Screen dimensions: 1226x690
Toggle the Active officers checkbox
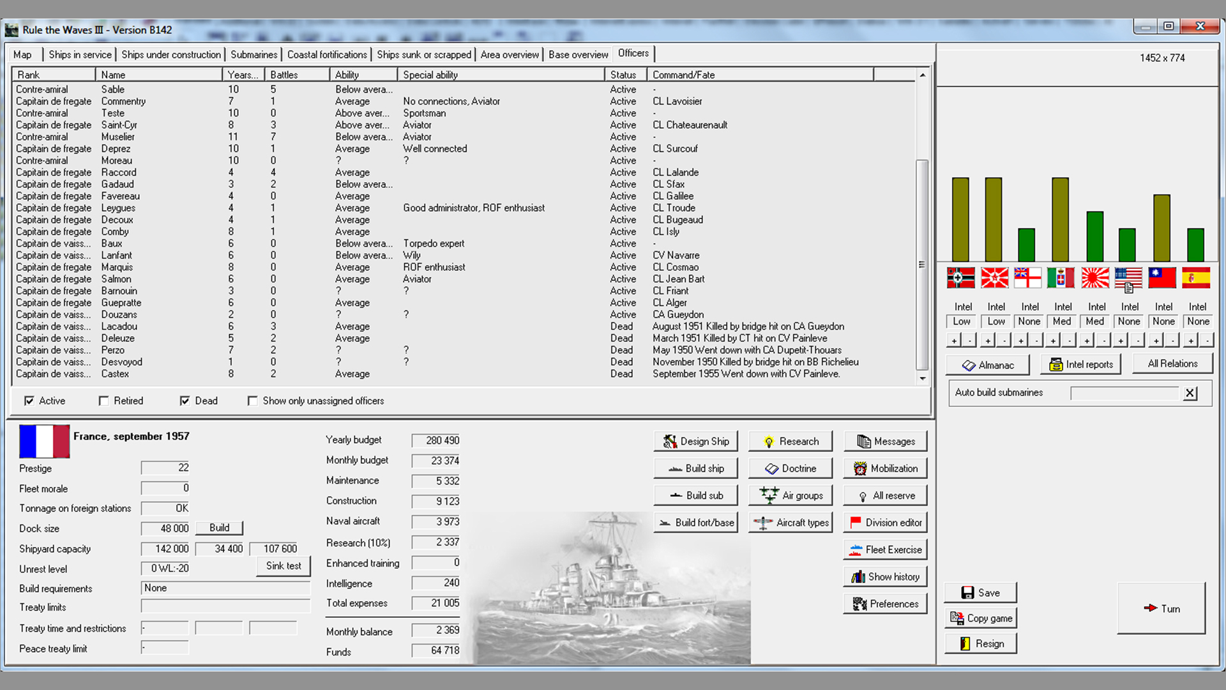tap(29, 401)
